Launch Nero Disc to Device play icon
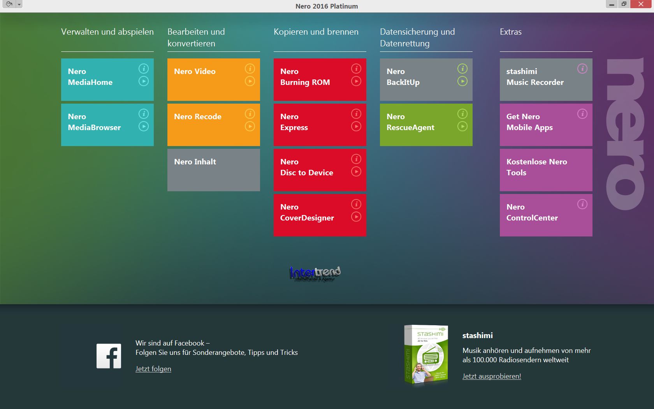Viewport: 654px width, 409px height. click(x=356, y=171)
